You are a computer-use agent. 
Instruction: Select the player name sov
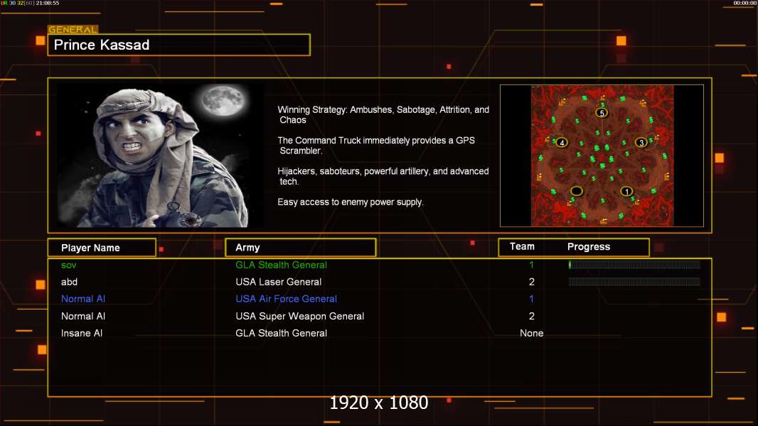click(68, 265)
